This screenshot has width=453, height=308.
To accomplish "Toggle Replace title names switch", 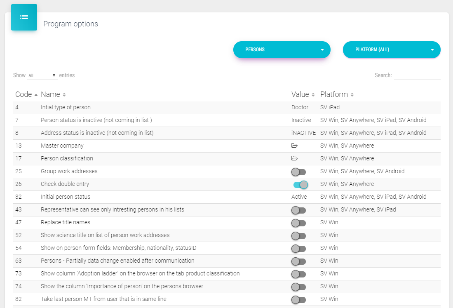I will tap(298, 223).
